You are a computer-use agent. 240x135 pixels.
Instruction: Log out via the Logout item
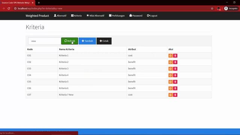pyautogui.click(x=152, y=16)
